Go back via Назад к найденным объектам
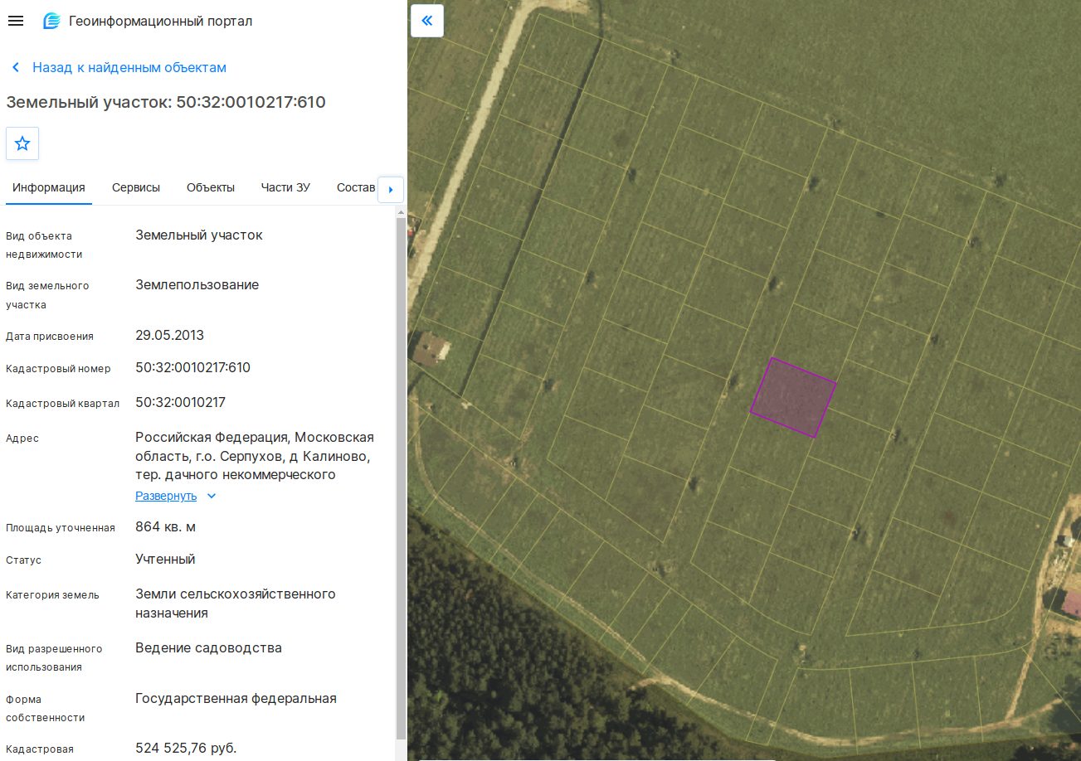This screenshot has height=761, width=1081. [129, 67]
